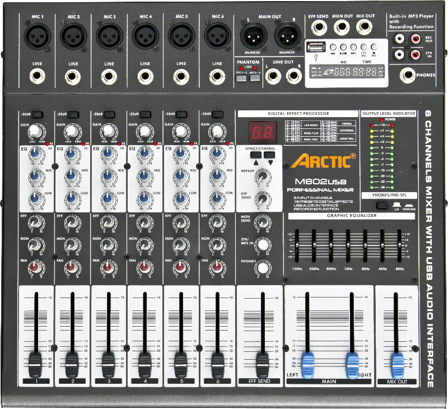Toggle the PHONES/IND SEL switch
Screen dimensions: 448x409
click(x=382, y=205)
